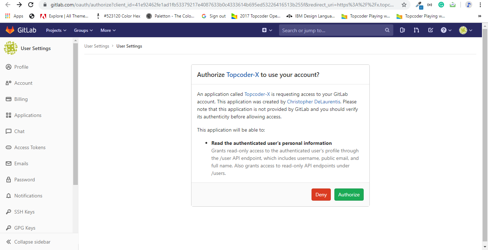Click the GitLab fox logo
This screenshot has width=488, height=250.
pos(10,30)
